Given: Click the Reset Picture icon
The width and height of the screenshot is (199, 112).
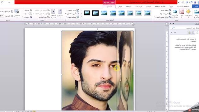Looking at the screenshot, I should (x=170, y=17).
